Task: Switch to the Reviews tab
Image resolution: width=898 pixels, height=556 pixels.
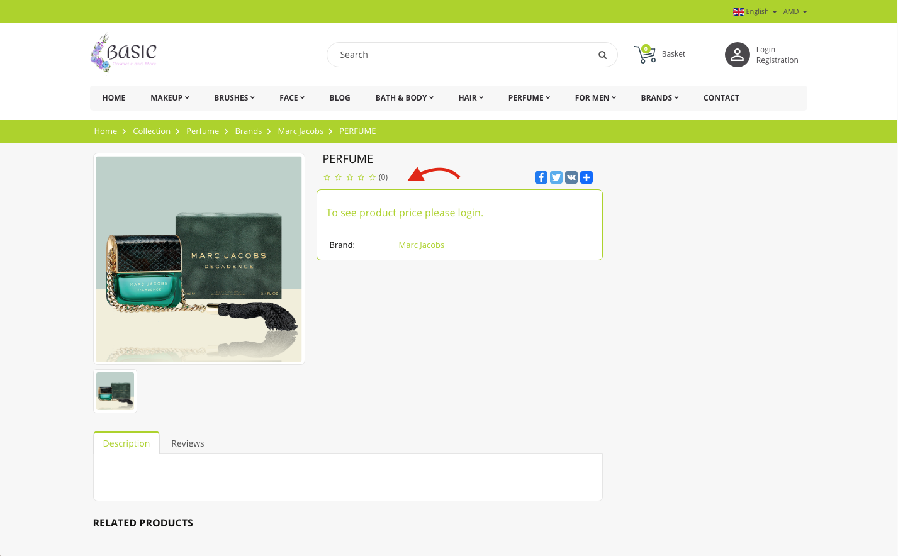Action: point(188,443)
